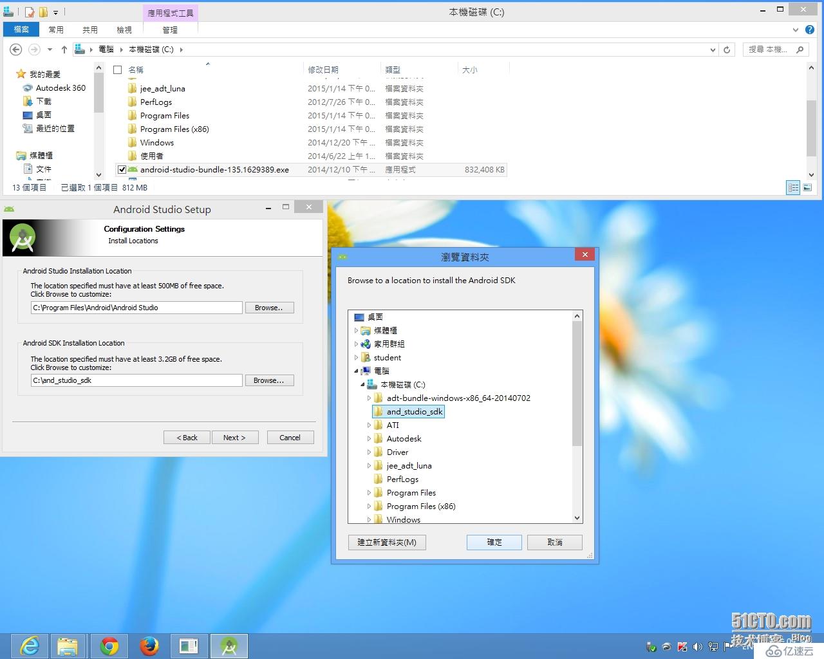The width and height of the screenshot is (824, 659).
Task: Switch to Android Studio setup taskbar icon
Action: (229, 645)
